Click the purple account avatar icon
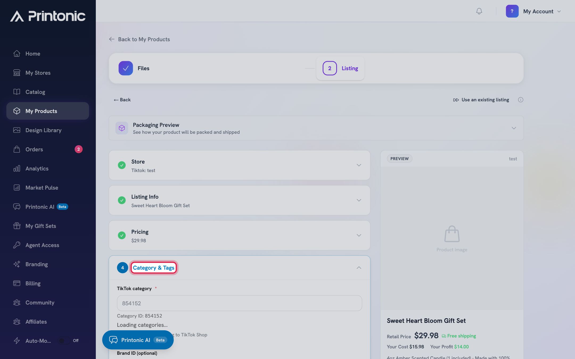The image size is (575, 359). [x=512, y=11]
